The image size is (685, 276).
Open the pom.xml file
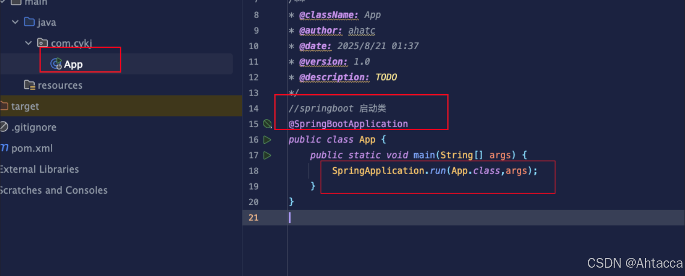[32, 148]
